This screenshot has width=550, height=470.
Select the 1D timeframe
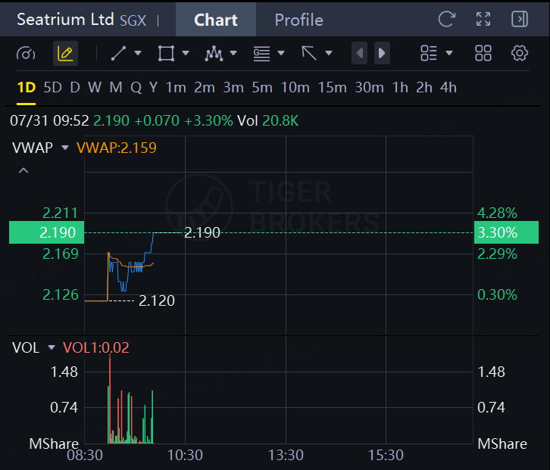coord(27,88)
